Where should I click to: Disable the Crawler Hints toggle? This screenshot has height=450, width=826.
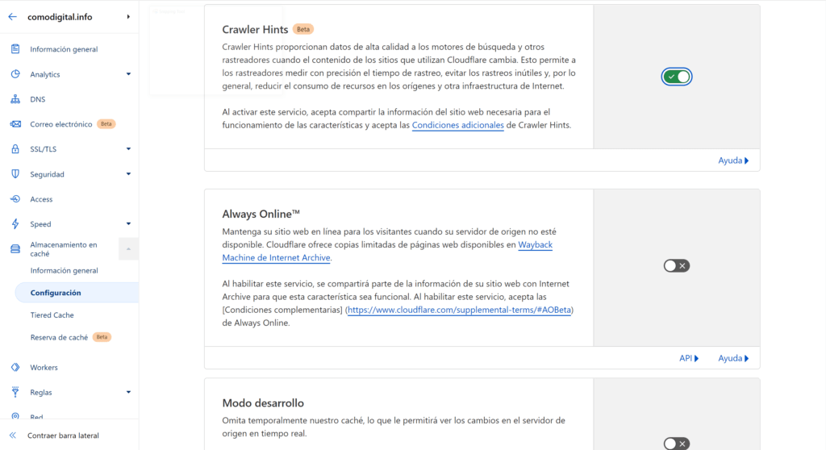677,77
